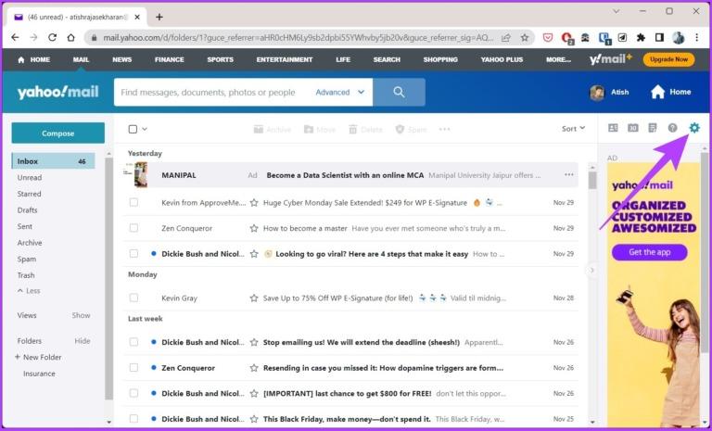The height and width of the screenshot is (431, 712).
Task: Star the last chance to get $800 email
Action: coord(254,393)
